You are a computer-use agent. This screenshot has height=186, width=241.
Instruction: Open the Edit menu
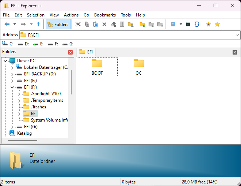[x=18, y=15]
